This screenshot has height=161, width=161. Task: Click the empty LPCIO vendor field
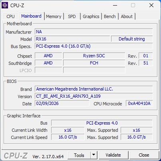(48, 70)
